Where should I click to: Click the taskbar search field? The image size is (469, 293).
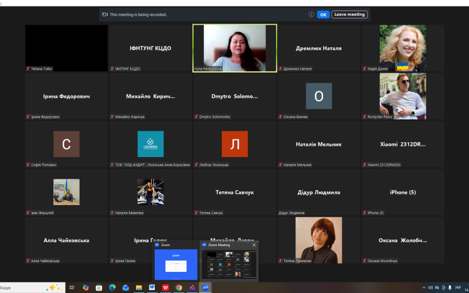[x=32, y=288]
